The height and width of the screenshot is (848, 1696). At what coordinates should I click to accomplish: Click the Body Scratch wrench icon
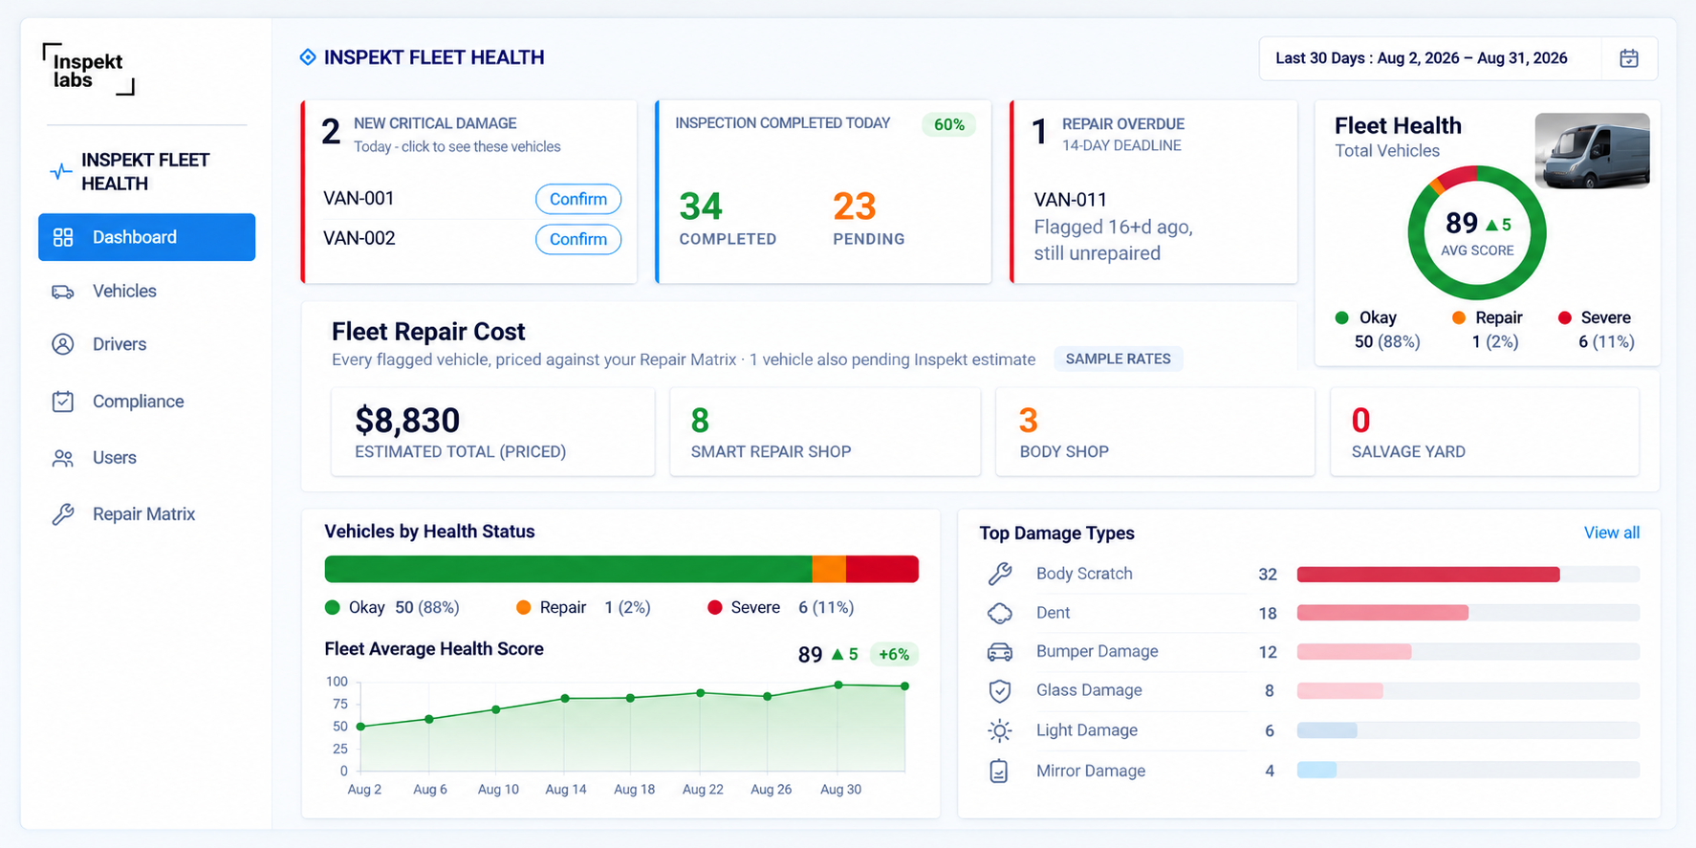click(1000, 574)
